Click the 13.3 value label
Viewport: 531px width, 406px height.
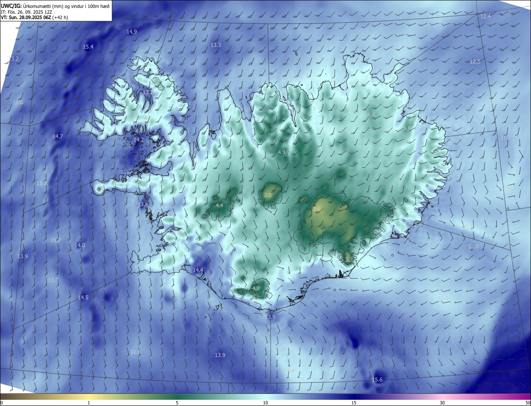(216, 45)
